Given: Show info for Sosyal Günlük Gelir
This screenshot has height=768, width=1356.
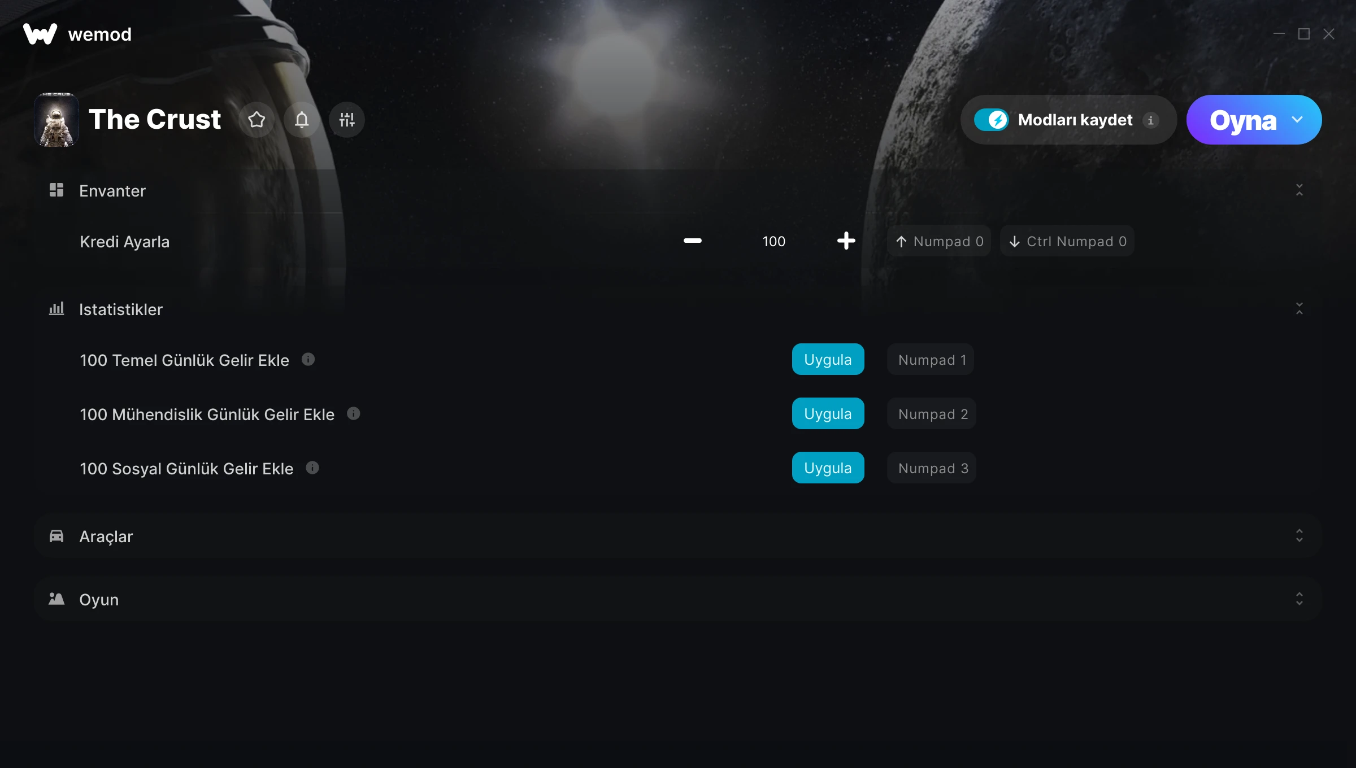Looking at the screenshot, I should click(x=312, y=468).
